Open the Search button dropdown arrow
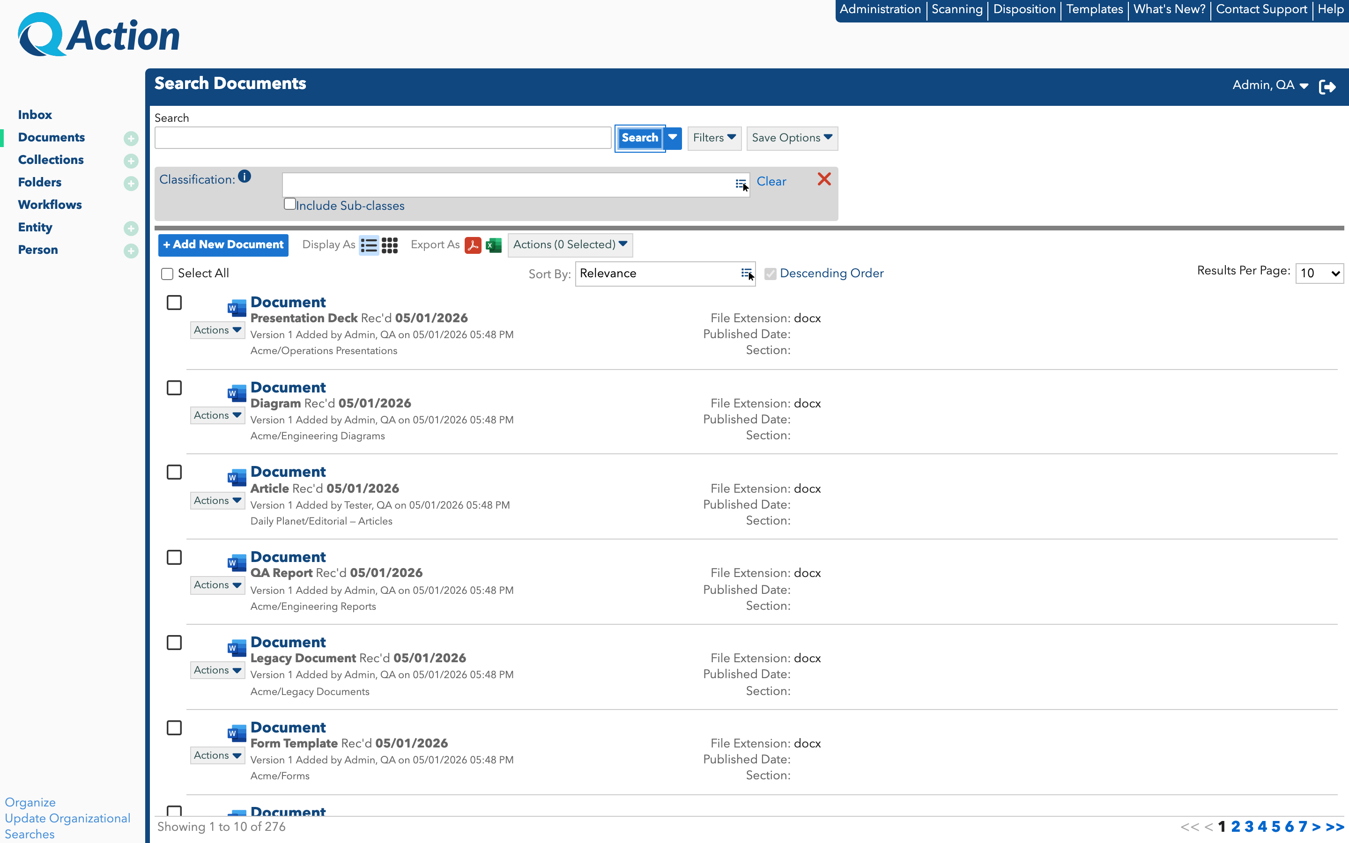This screenshot has width=1349, height=843. 673,138
